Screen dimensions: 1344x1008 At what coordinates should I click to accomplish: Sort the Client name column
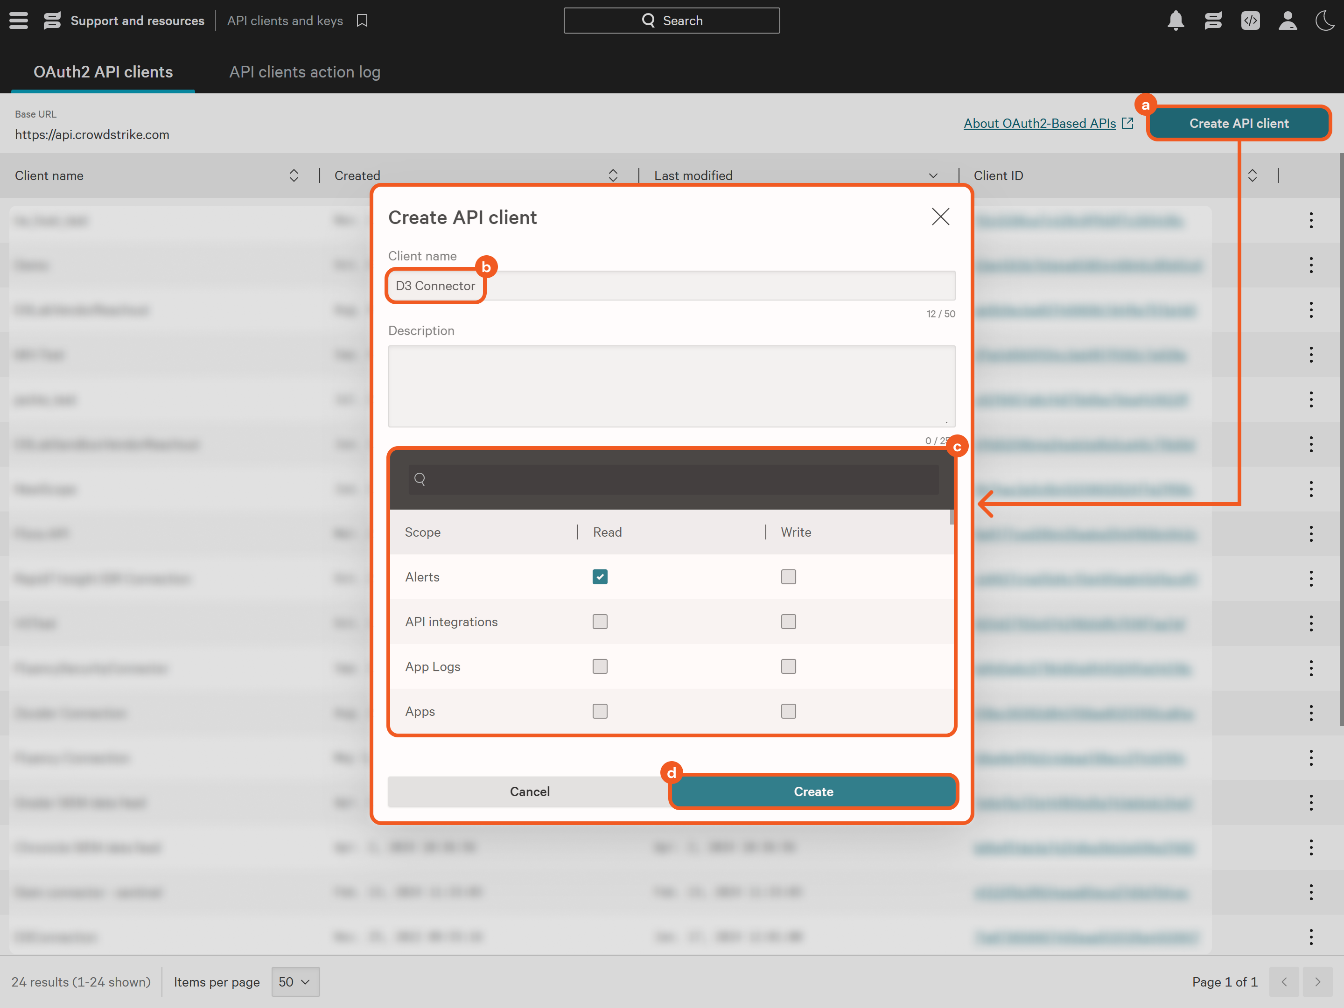tap(294, 175)
